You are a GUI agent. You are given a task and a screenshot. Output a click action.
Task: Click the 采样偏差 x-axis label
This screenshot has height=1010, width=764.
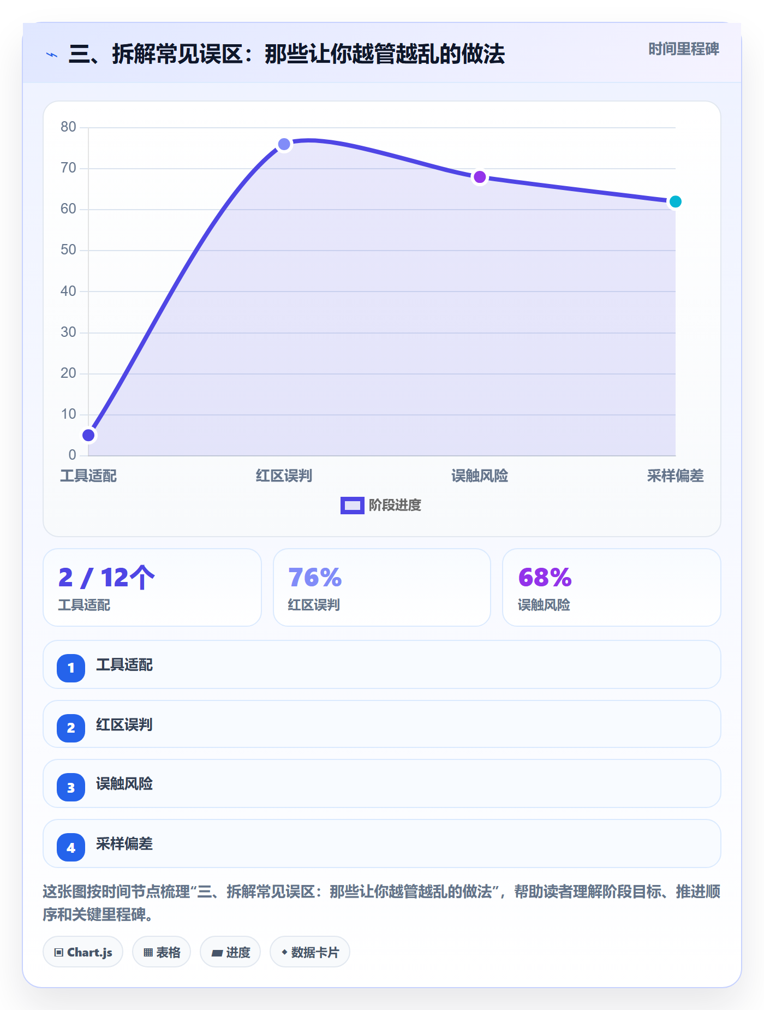[x=676, y=476]
